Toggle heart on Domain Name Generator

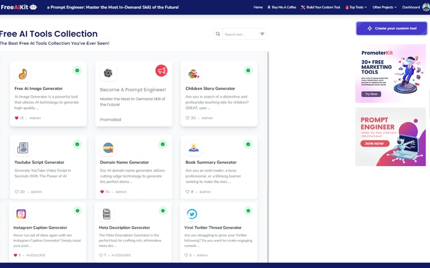pos(102,192)
